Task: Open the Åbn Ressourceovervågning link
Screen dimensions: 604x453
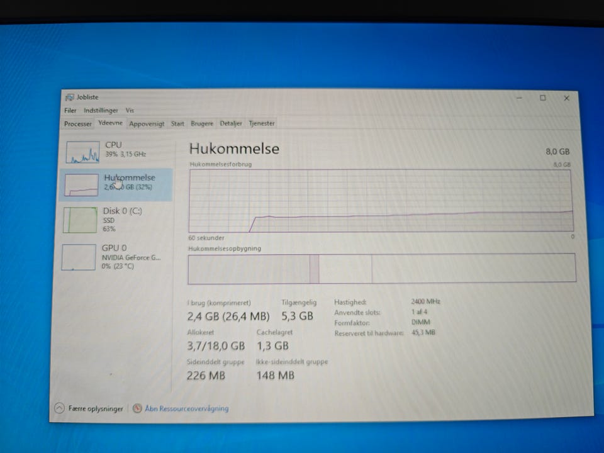Action: 186,408
